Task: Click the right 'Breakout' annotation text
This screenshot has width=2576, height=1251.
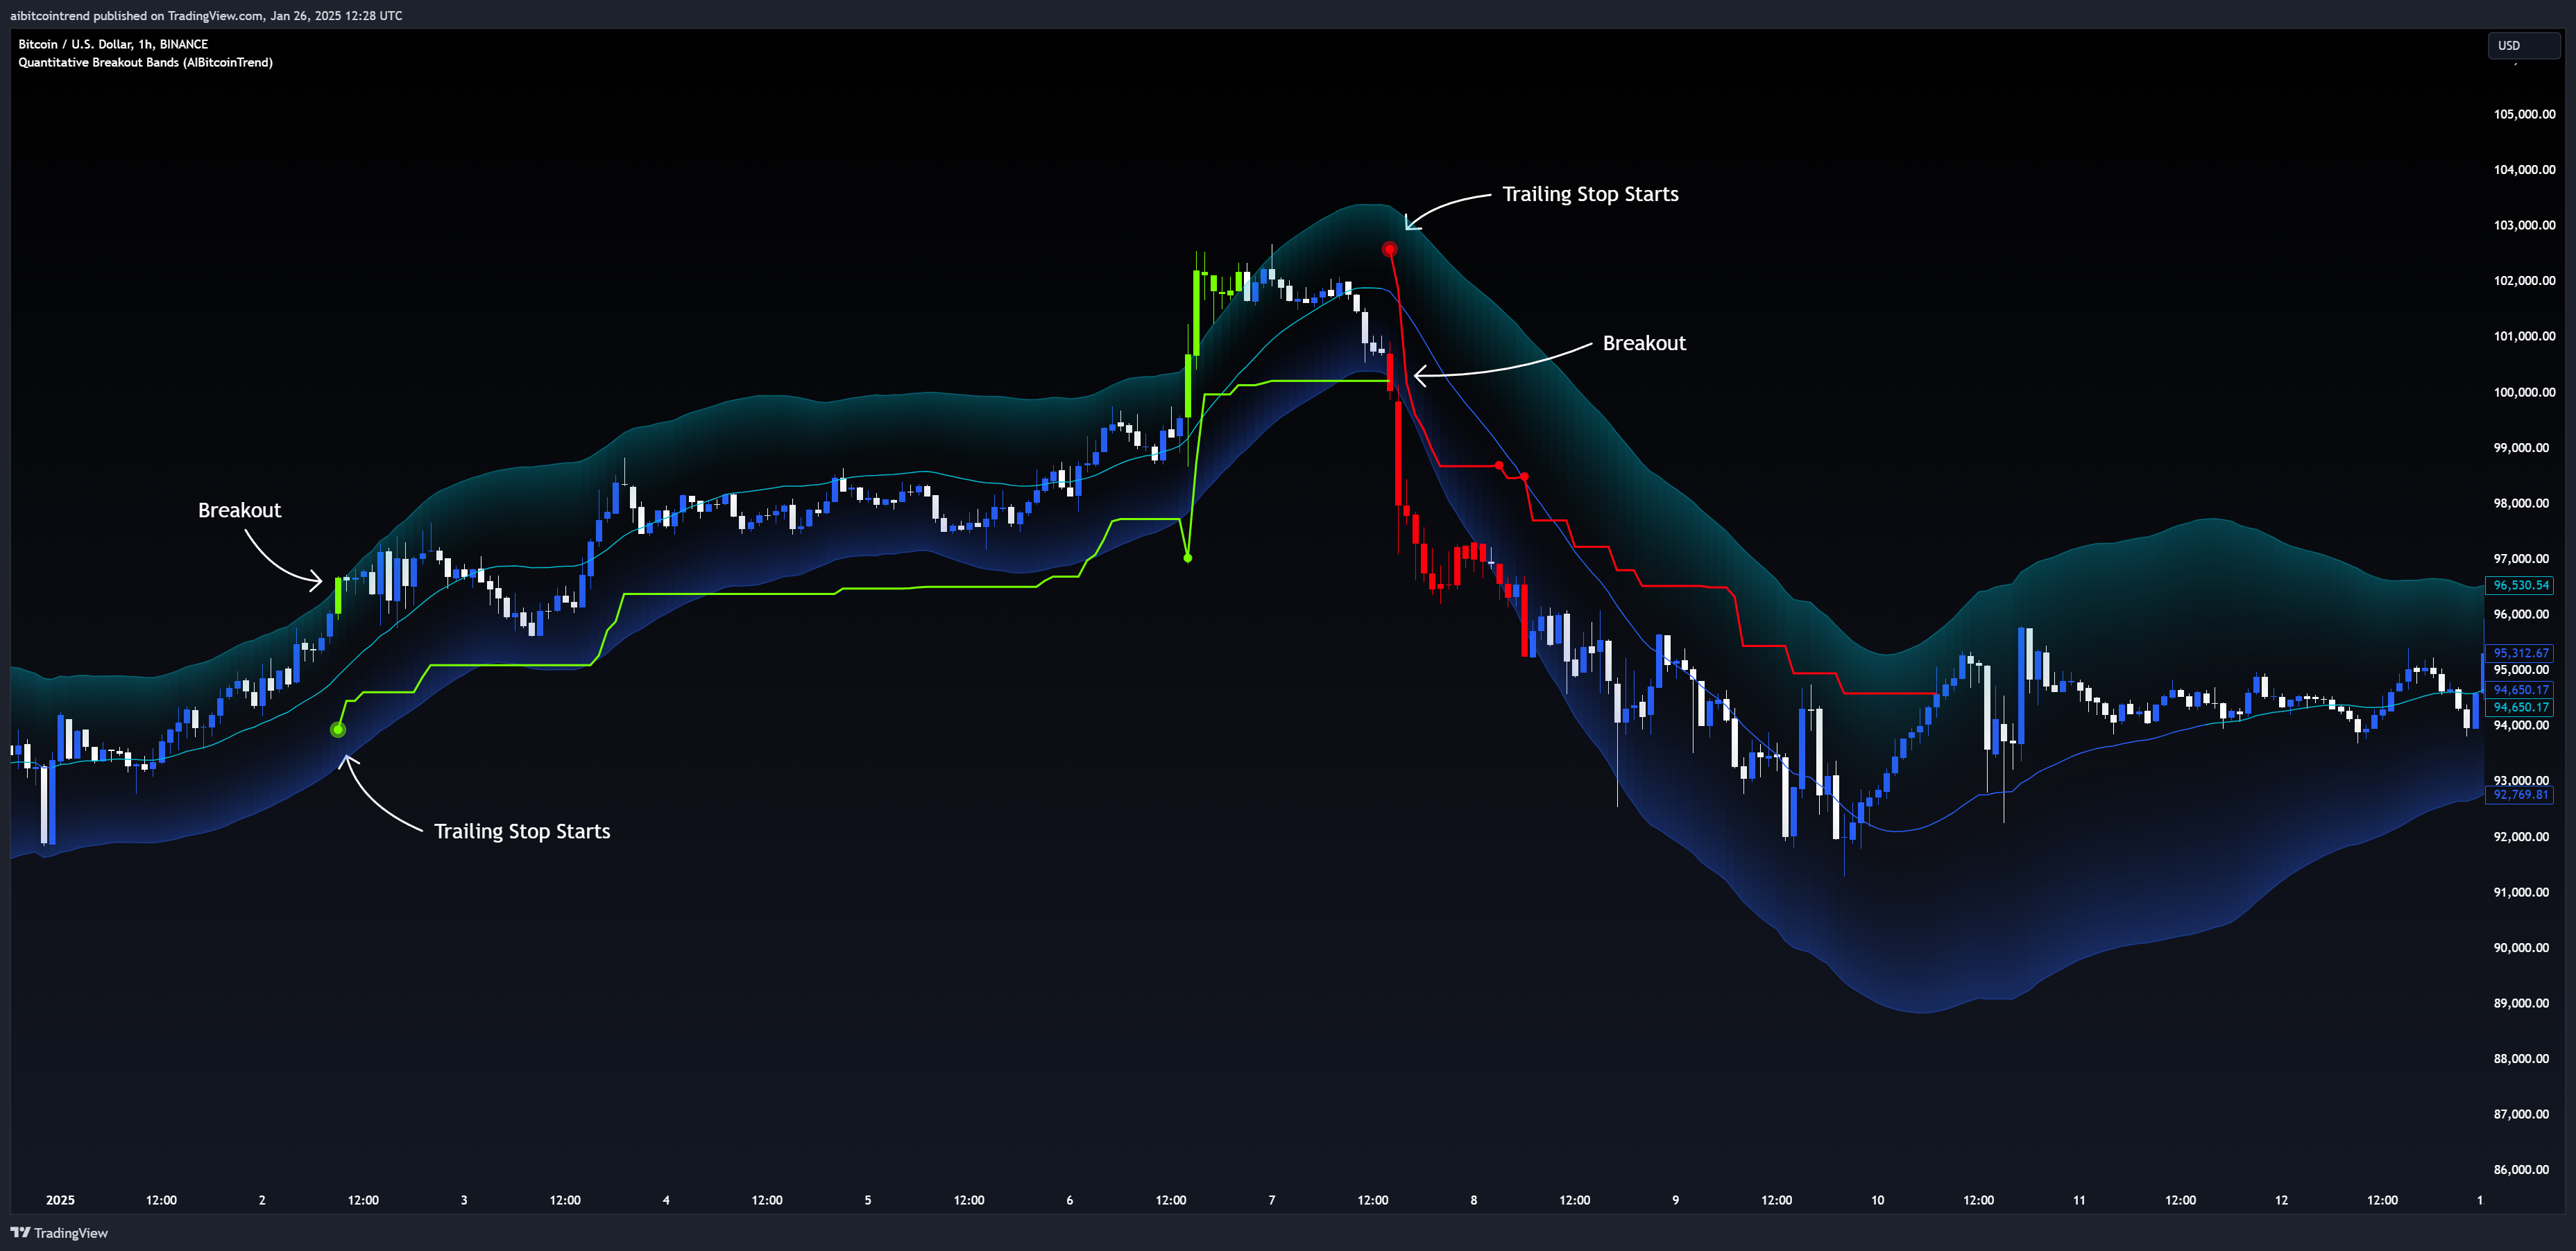Action: tap(1644, 344)
